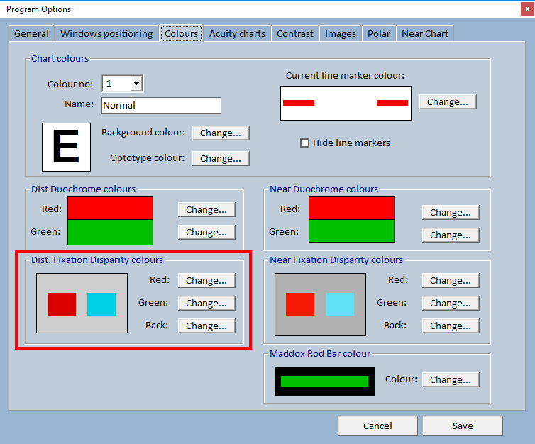Change the chart Background colour

click(220, 133)
